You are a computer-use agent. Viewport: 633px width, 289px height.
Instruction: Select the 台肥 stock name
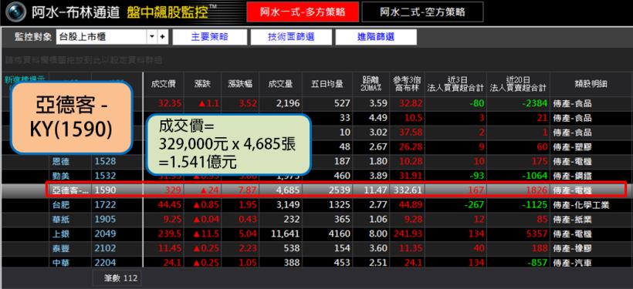click(x=60, y=205)
